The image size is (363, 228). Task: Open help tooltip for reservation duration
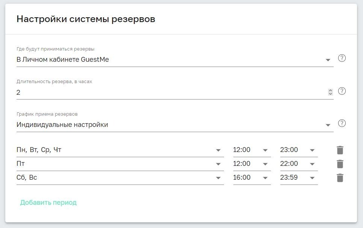[342, 91]
